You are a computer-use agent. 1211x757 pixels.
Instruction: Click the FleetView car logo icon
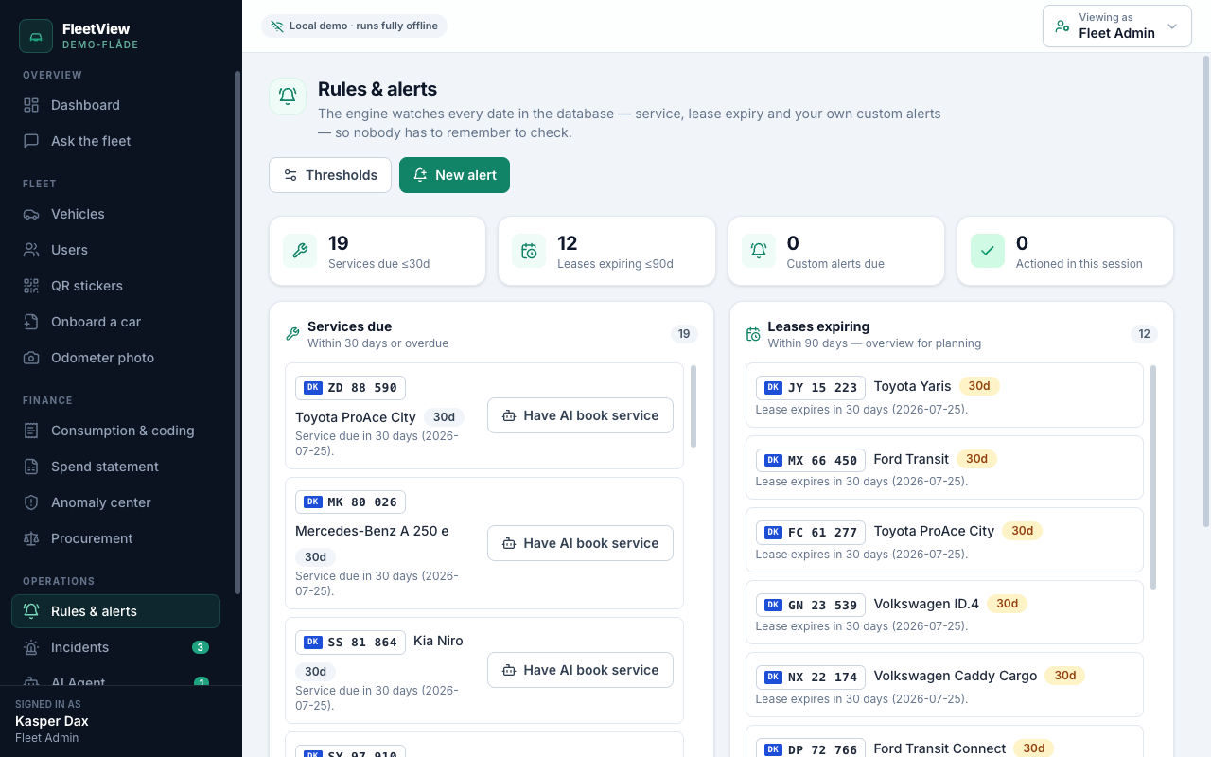(x=36, y=36)
